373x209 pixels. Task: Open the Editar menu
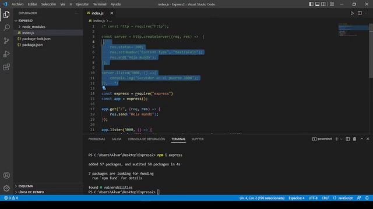pos(33,4)
